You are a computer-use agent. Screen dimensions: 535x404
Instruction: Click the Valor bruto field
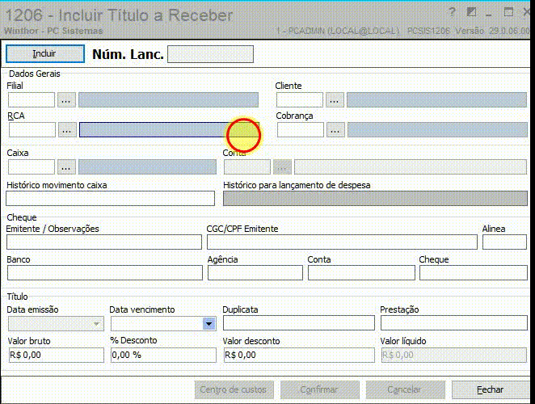coord(56,355)
